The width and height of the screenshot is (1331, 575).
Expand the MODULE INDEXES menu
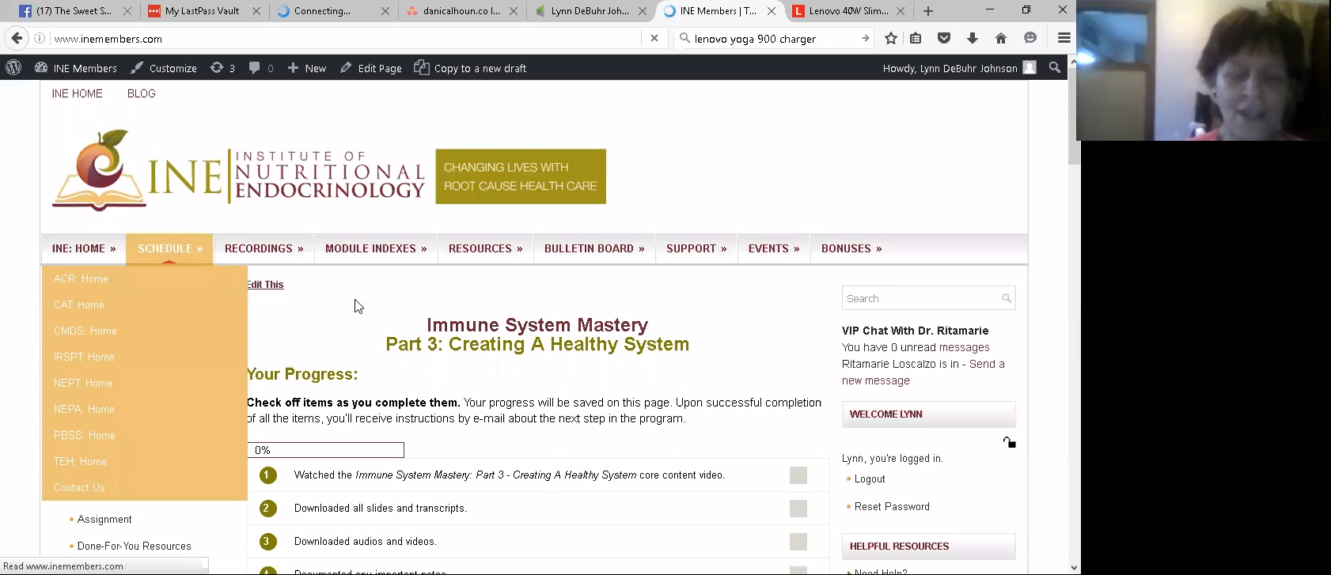pos(376,248)
